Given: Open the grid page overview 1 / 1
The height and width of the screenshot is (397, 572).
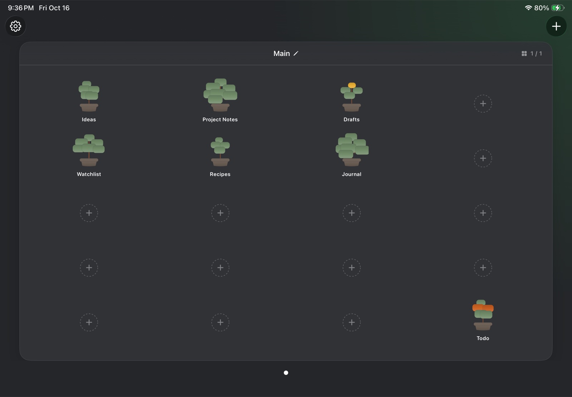Looking at the screenshot, I should click(532, 54).
